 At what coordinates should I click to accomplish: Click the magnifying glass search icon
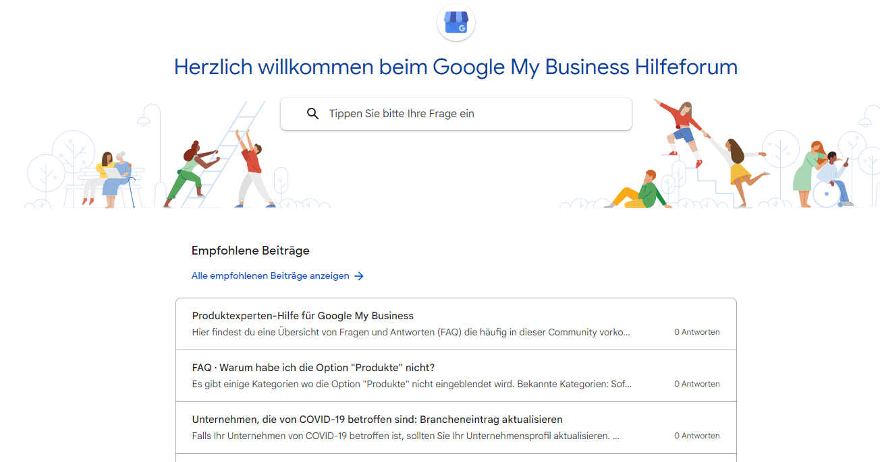pyautogui.click(x=312, y=114)
